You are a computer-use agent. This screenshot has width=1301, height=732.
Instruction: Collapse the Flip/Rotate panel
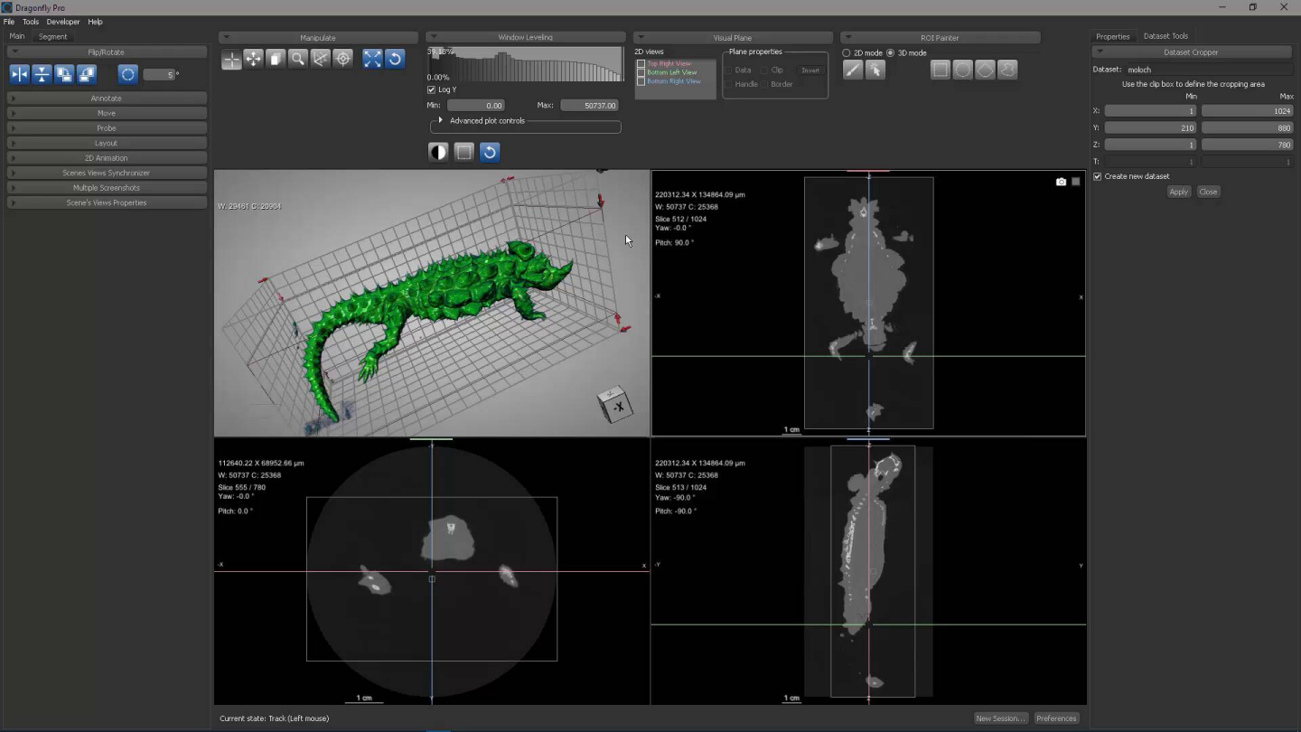point(13,52)
